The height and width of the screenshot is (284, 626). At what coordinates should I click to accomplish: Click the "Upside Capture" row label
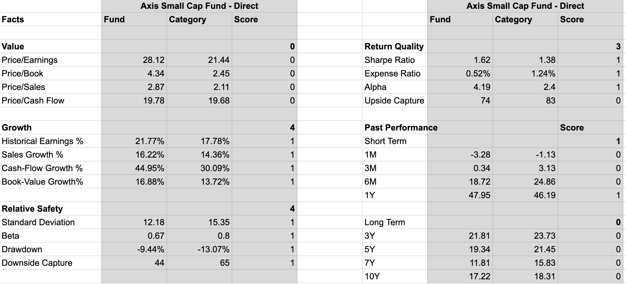pos(394,101)
